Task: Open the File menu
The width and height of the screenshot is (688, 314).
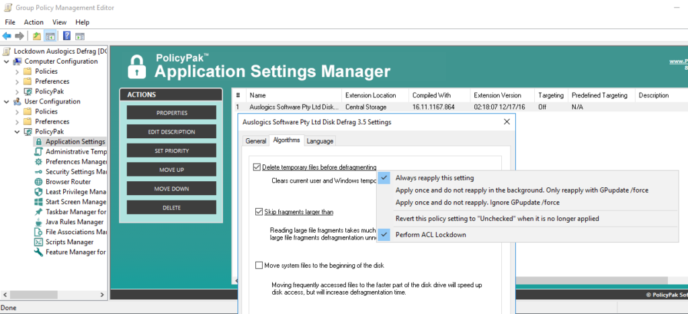Action: click(x=10, y=22)
